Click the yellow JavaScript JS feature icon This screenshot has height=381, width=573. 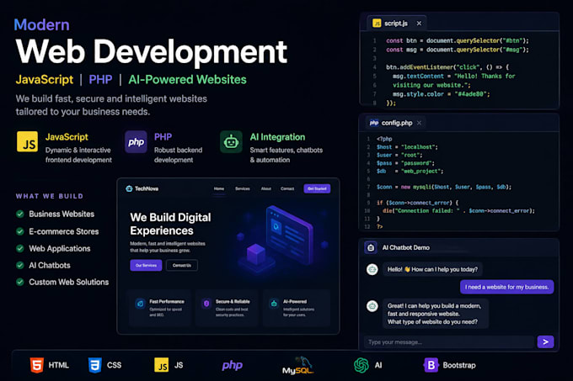tap(28, 141)
